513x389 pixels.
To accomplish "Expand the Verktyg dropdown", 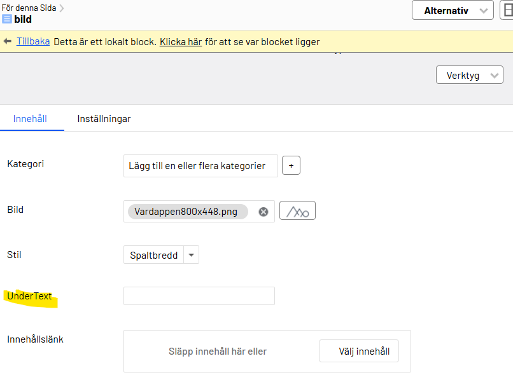I will 470,75.
